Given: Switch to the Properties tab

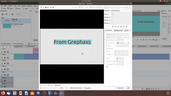Looking at the screenshot, I should click(x=109, y=30).
